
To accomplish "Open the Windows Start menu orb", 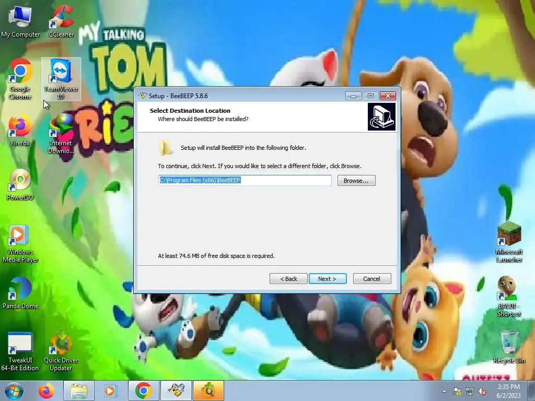I will (x=14, y=391).
